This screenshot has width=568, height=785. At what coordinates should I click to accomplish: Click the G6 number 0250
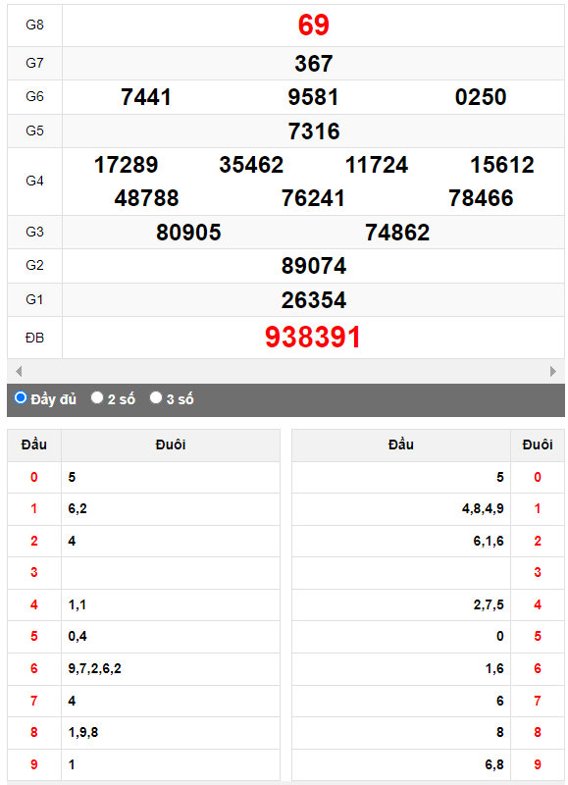(481, 97)
